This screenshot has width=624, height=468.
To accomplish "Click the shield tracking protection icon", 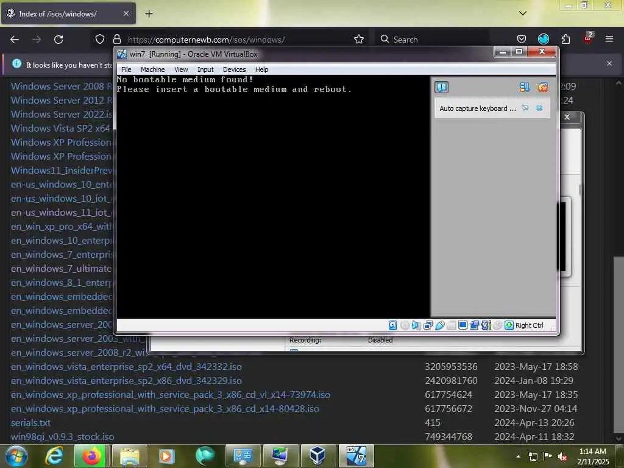I will pos(100,39).
